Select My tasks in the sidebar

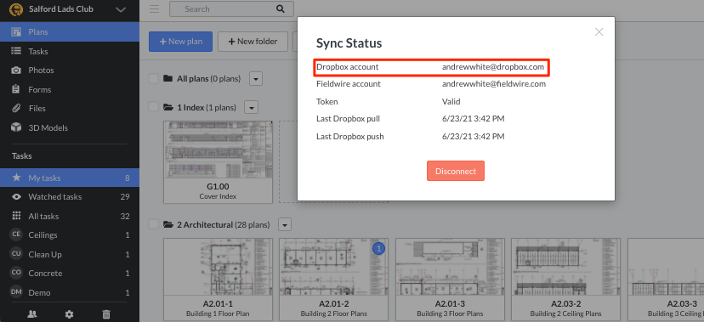tap(70, 178)
